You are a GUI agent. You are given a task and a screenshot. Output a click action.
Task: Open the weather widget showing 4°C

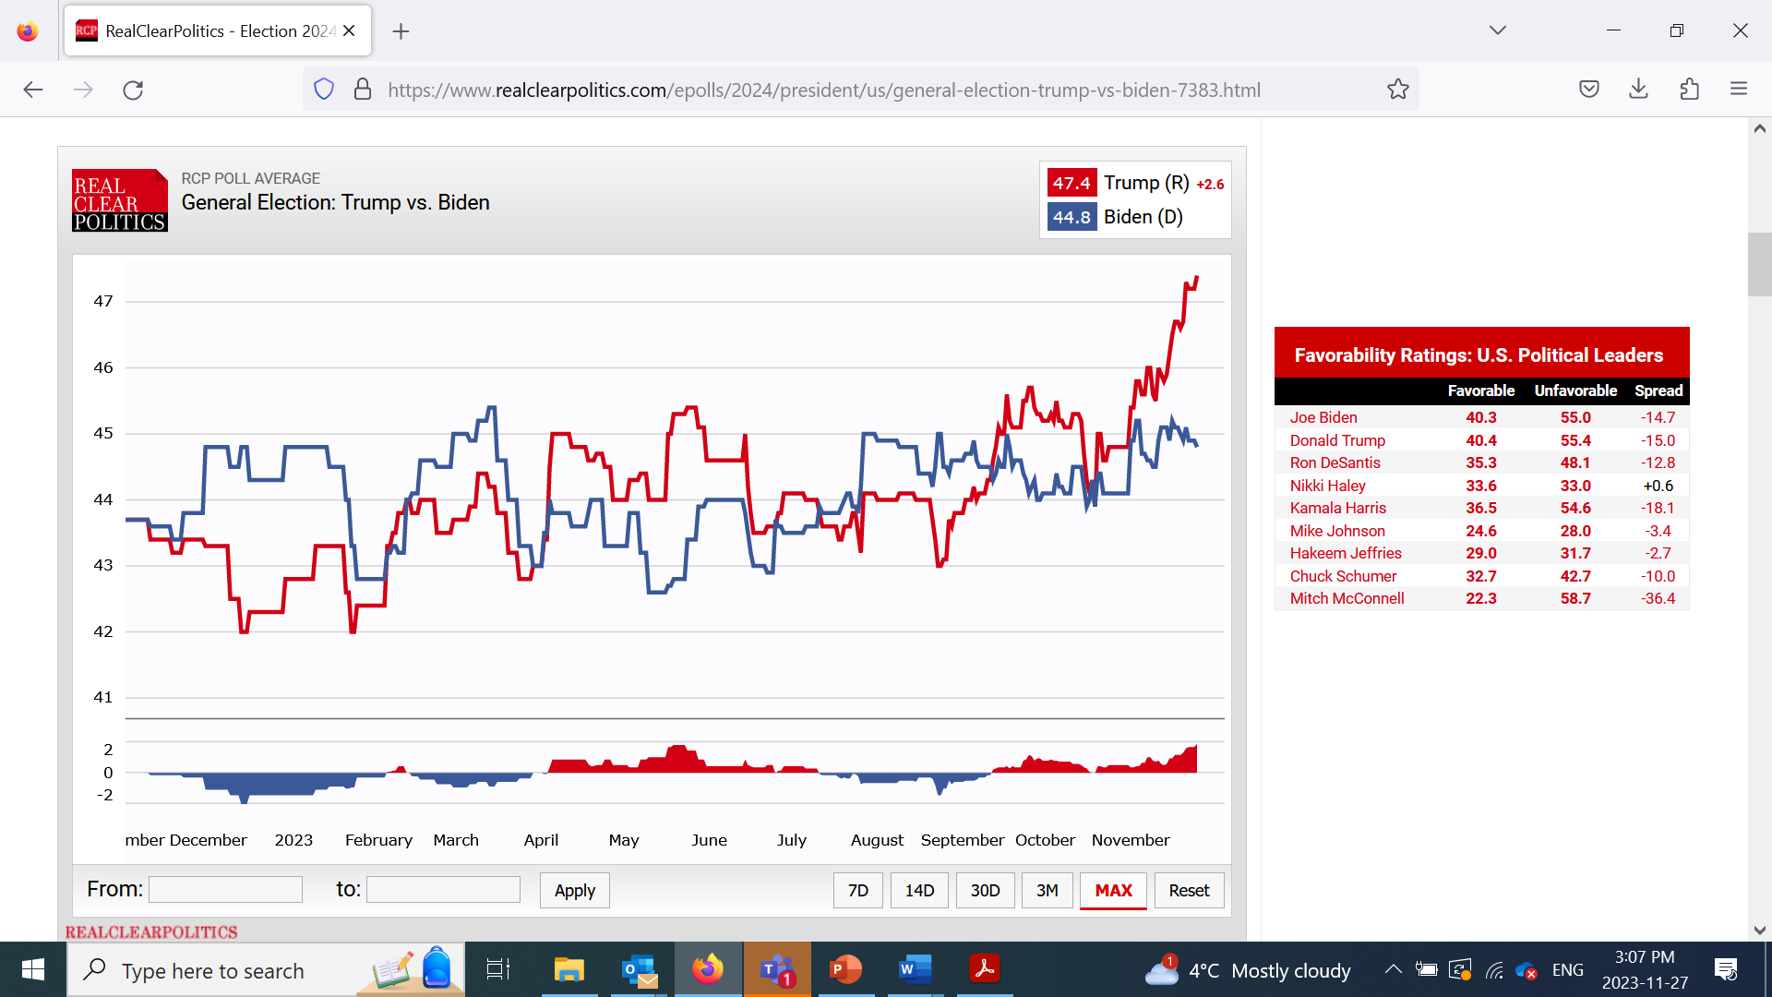(x=1248, y=970)
